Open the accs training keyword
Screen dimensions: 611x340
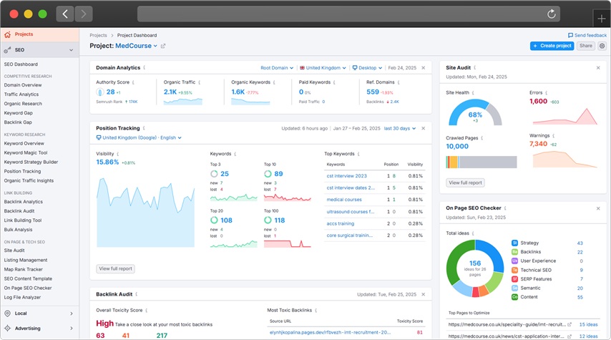(x=340, y=224)
